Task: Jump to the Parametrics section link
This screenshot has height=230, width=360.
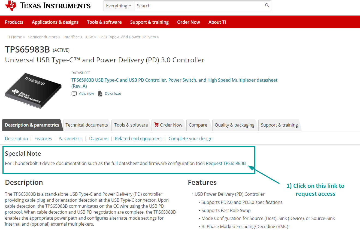Action: tap(70, 139)
